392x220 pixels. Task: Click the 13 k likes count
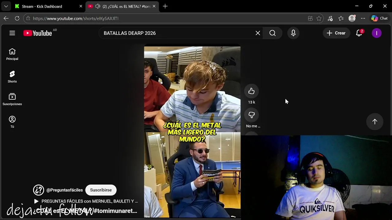tap(251, 102)
